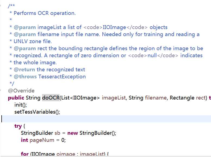Click the horizontal scrollbar at editor bottom

click(x=105, y=156)
